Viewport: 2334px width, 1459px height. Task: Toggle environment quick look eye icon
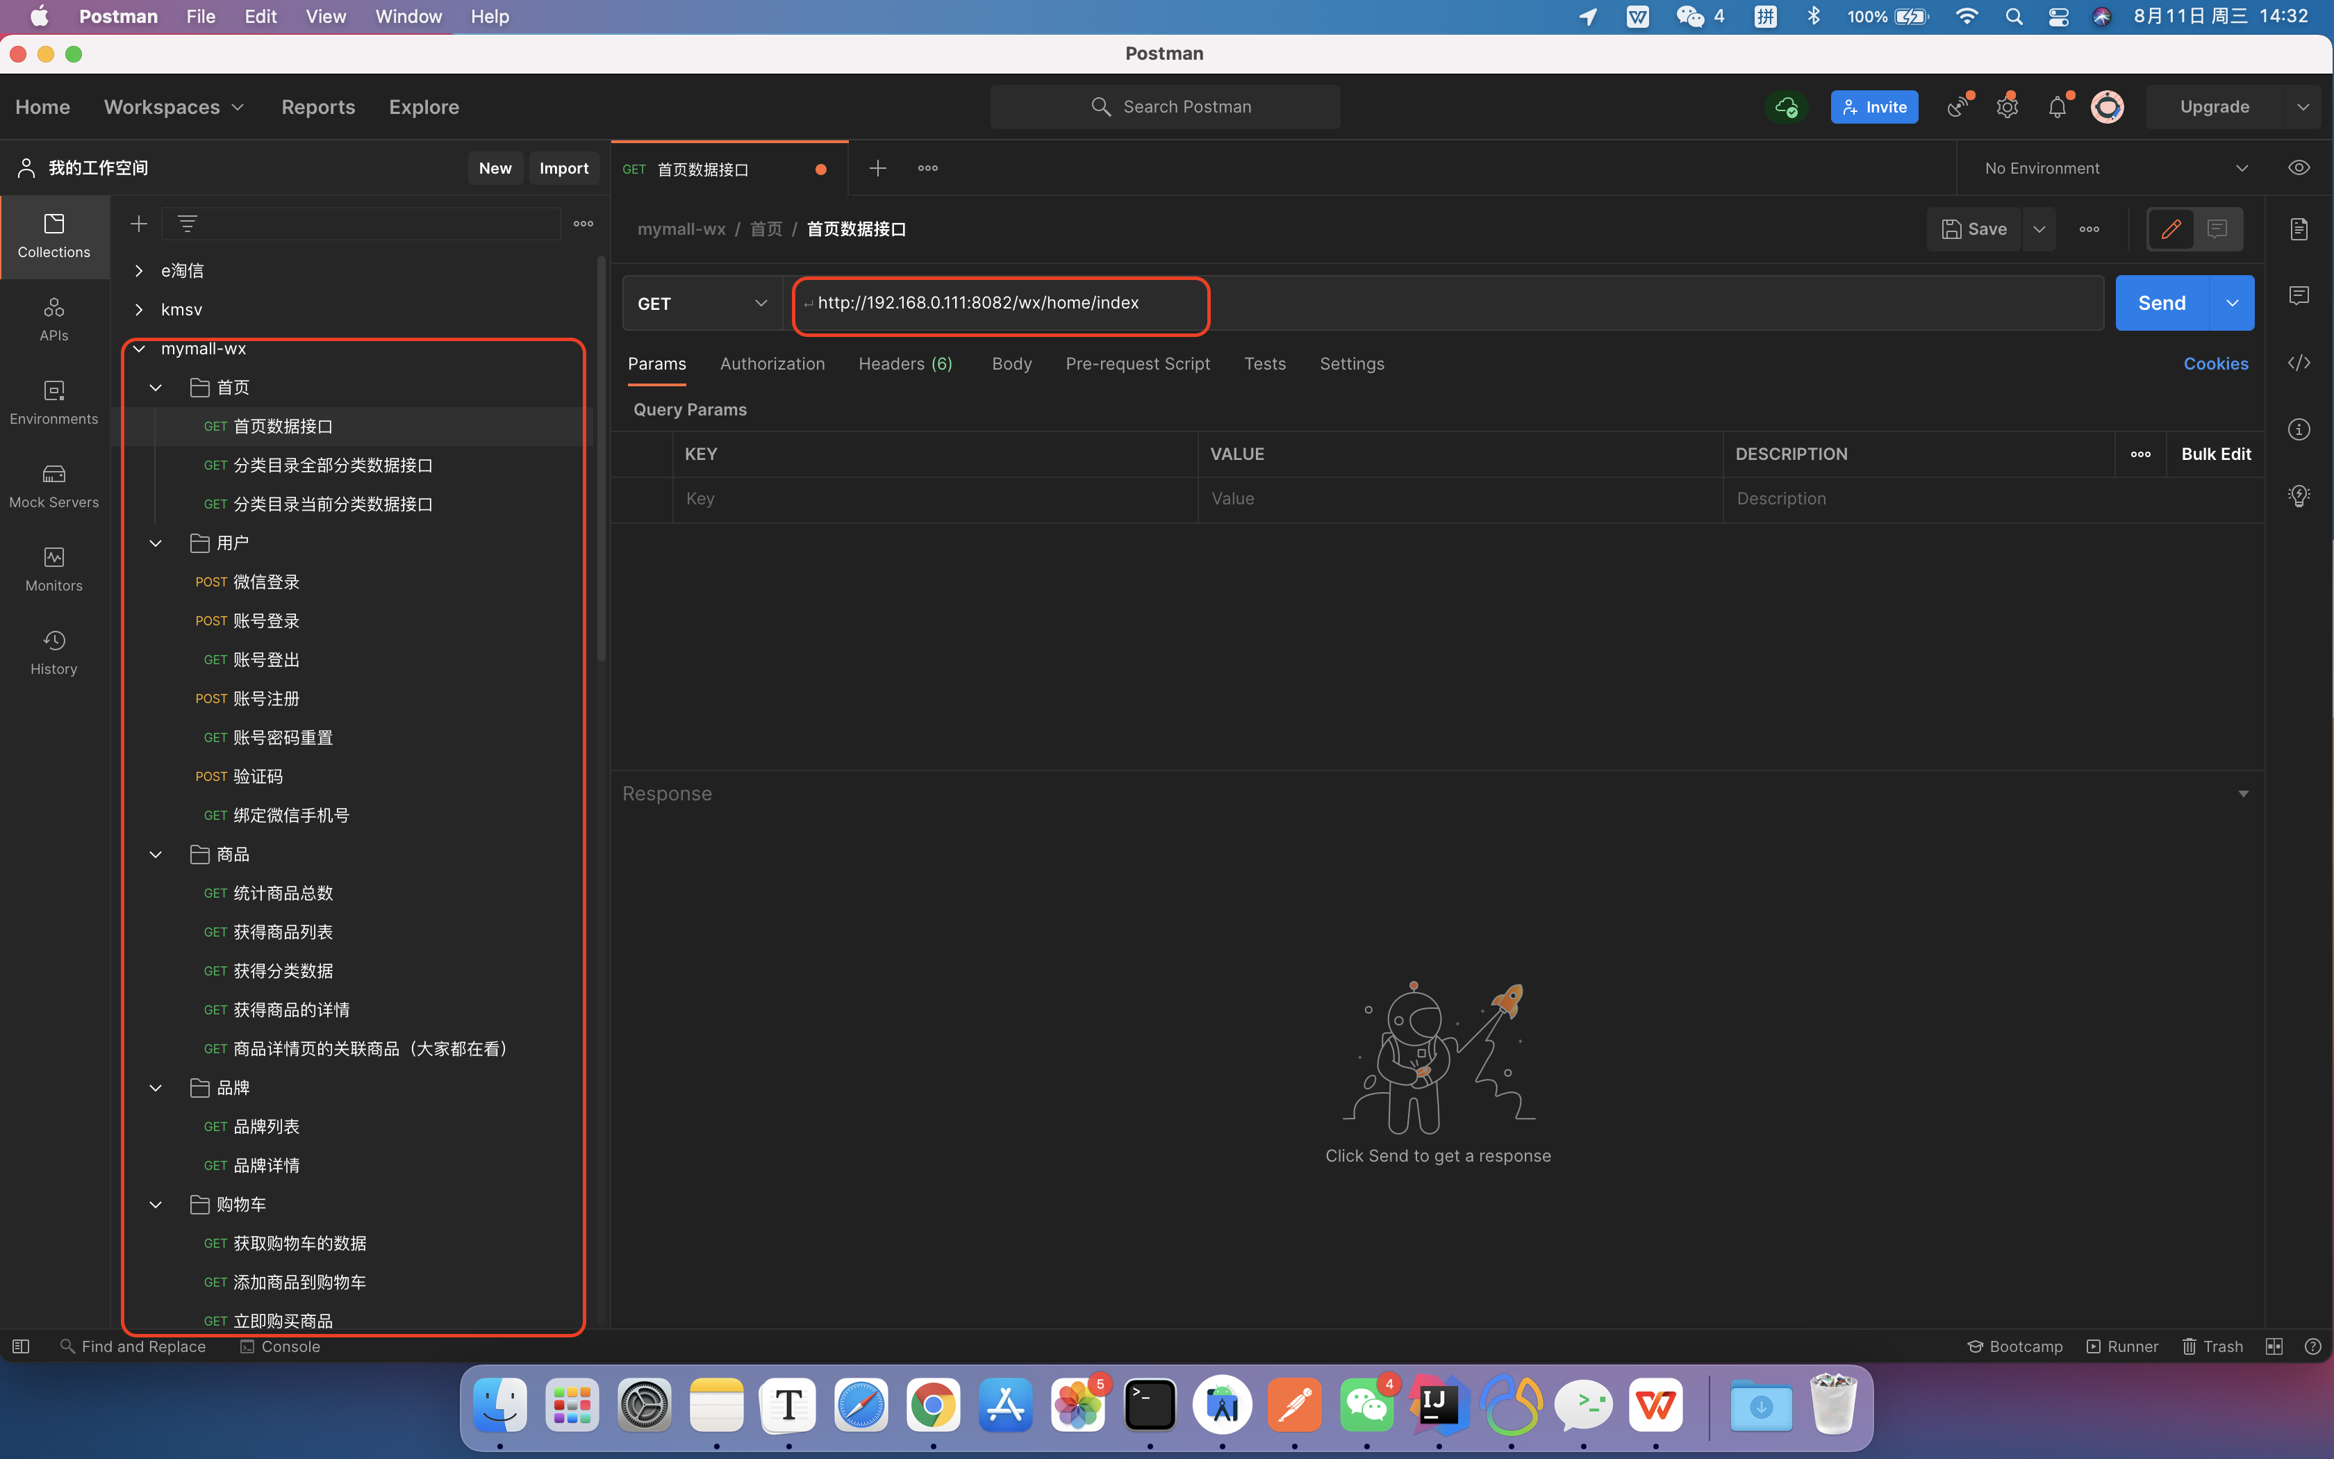pyautogui.click(x=2299, y=168)
